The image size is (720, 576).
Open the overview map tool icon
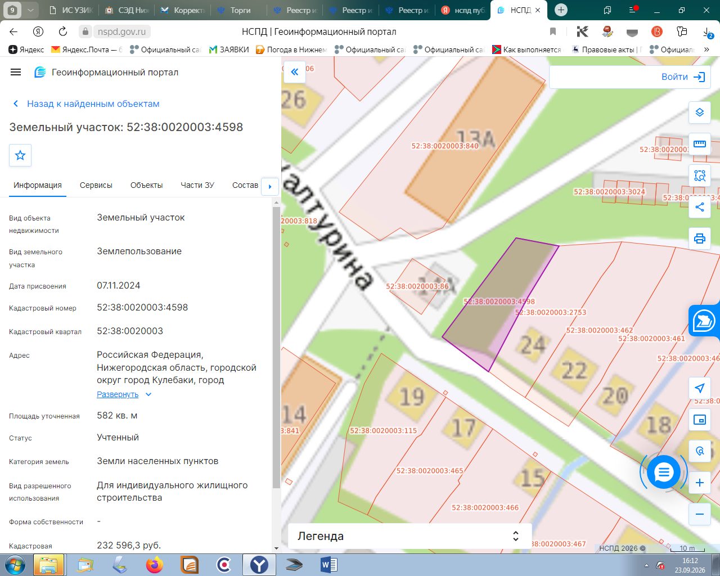[x=700, y=420]
